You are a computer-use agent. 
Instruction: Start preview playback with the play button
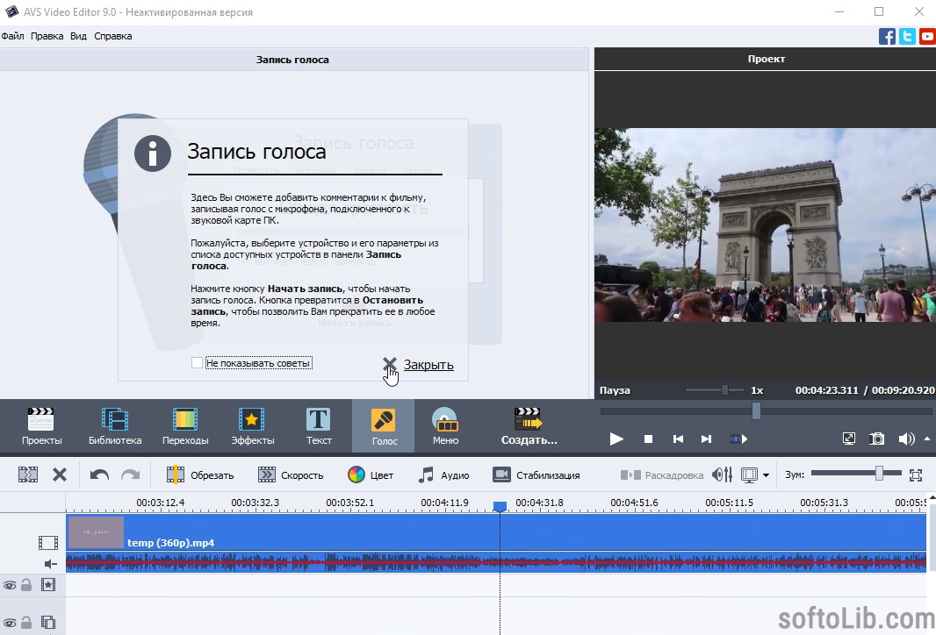(616, 439)
